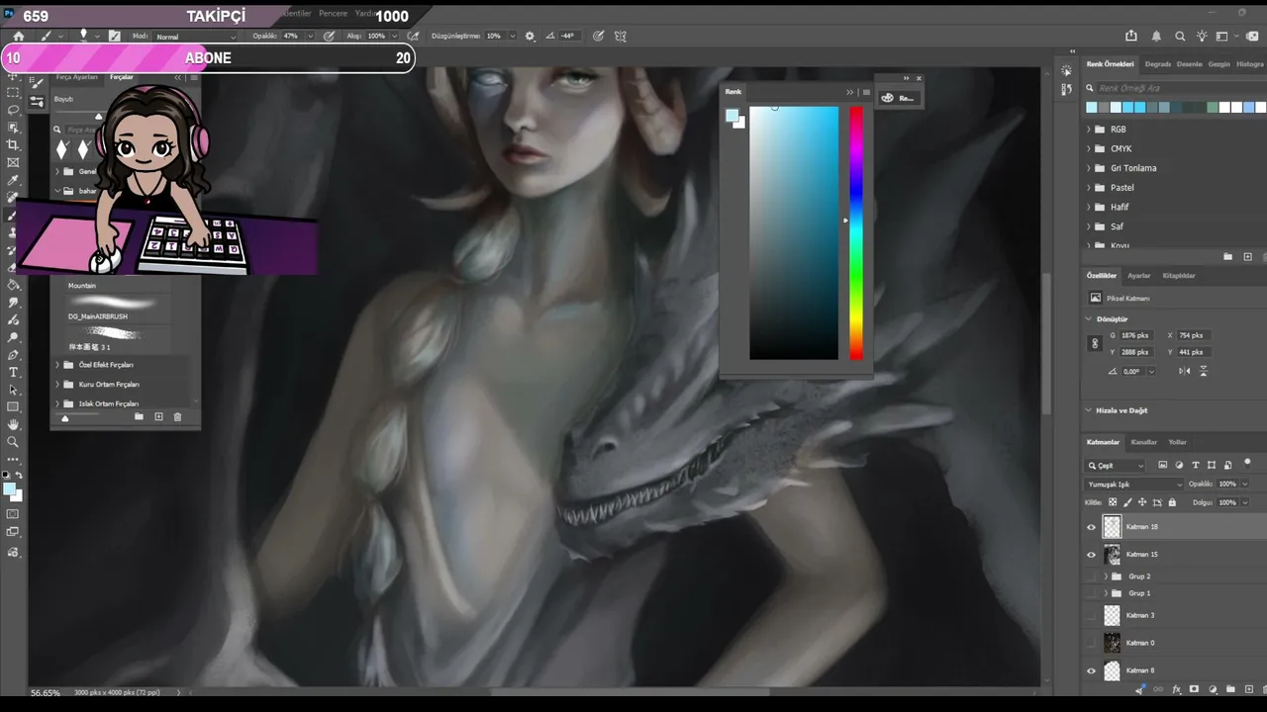1267x712 pixels.
Task: Select the Type tool
Action: 14,373
